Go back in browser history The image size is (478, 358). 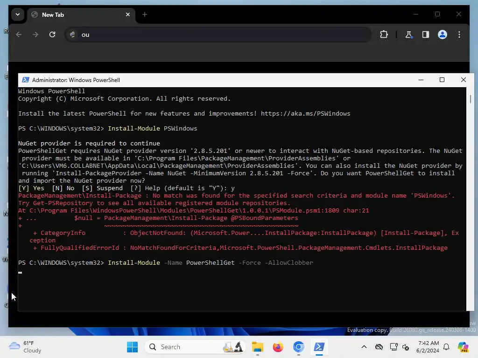pyautogui.click(x=19, y=34)
